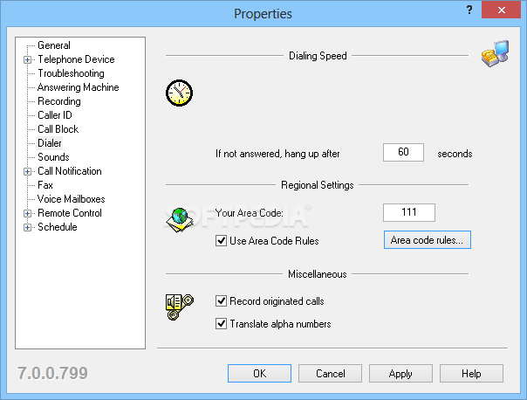The width and height of the screenshot is (527, 400).
Task: Expand the Remote Control tree node
Action: [x=28, y=214]
